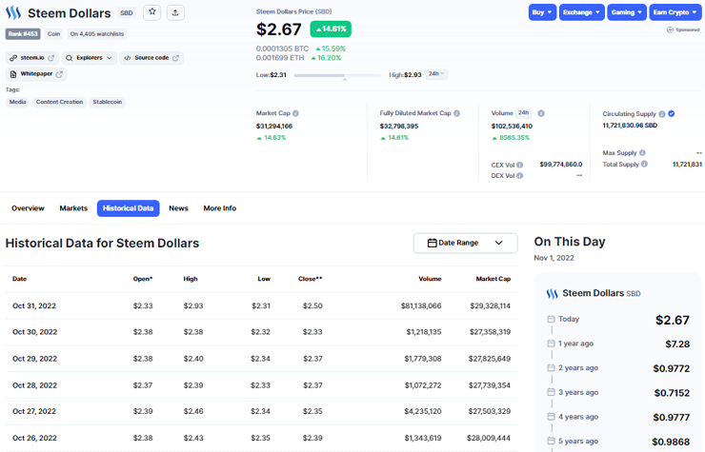705x452 pixels.
Task: Switch to the More Info tab
Action: click(219, 208)
